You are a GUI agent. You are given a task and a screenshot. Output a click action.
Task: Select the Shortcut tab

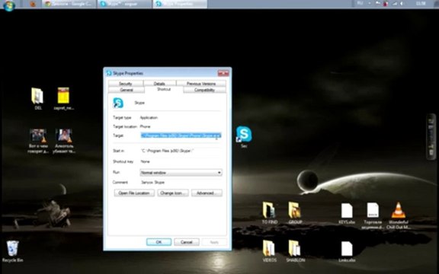pos(164,89)
